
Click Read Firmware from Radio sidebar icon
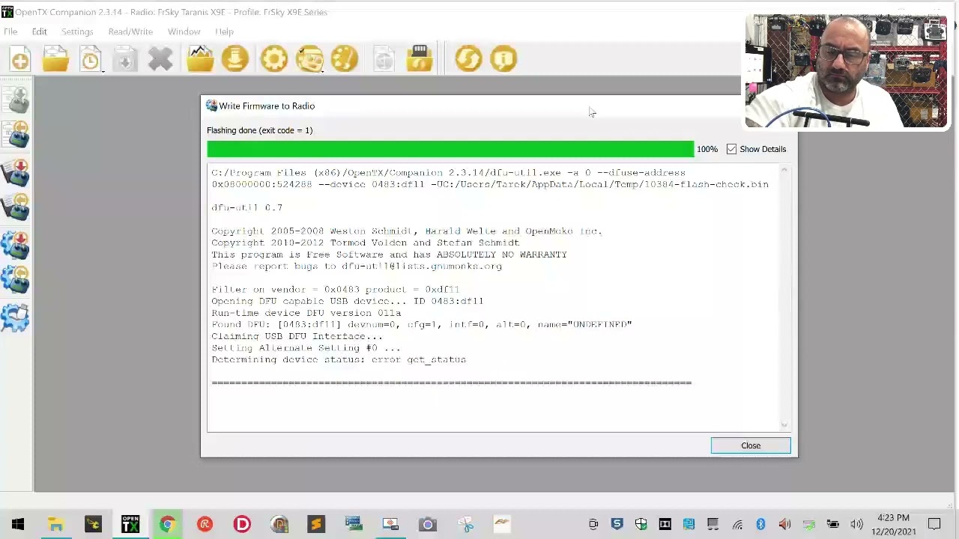coord(16,208)
